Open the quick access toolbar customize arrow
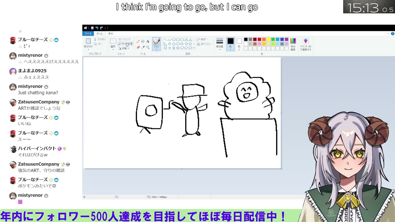Image resolution: width=395 pixels, height=222 pixels. [105, 28]
